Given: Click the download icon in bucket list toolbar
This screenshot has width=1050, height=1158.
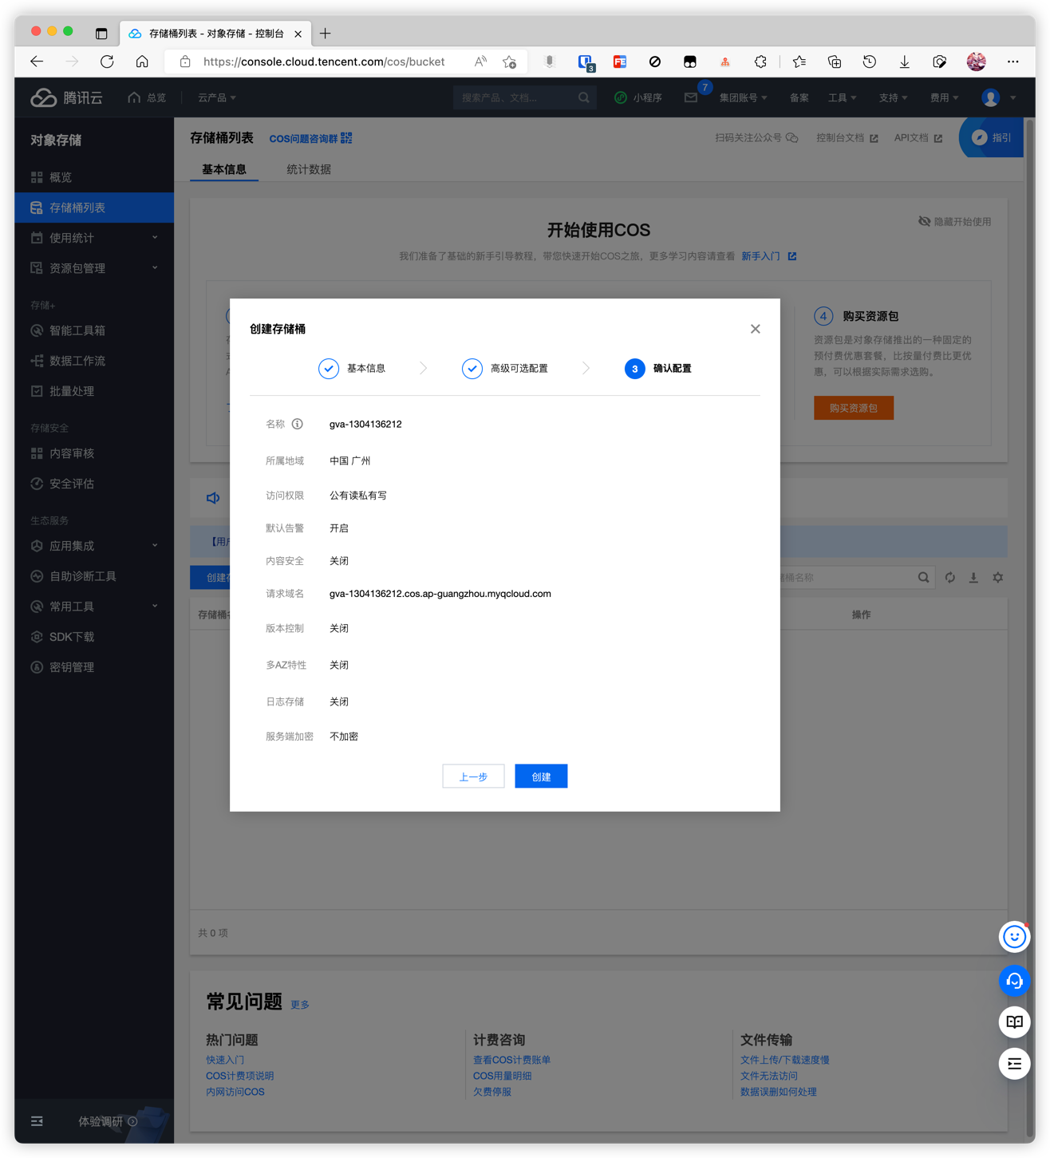Looking at the screenshot, I should tap(973, 578).
